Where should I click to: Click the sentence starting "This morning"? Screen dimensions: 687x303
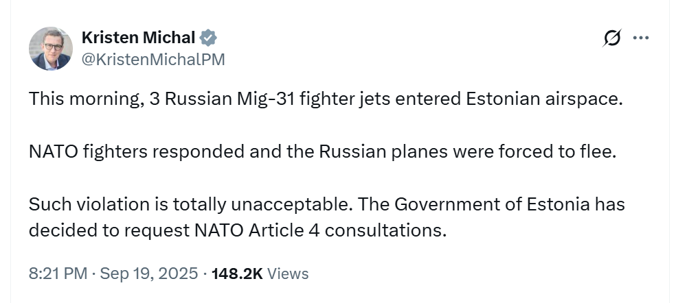point(325,99)
